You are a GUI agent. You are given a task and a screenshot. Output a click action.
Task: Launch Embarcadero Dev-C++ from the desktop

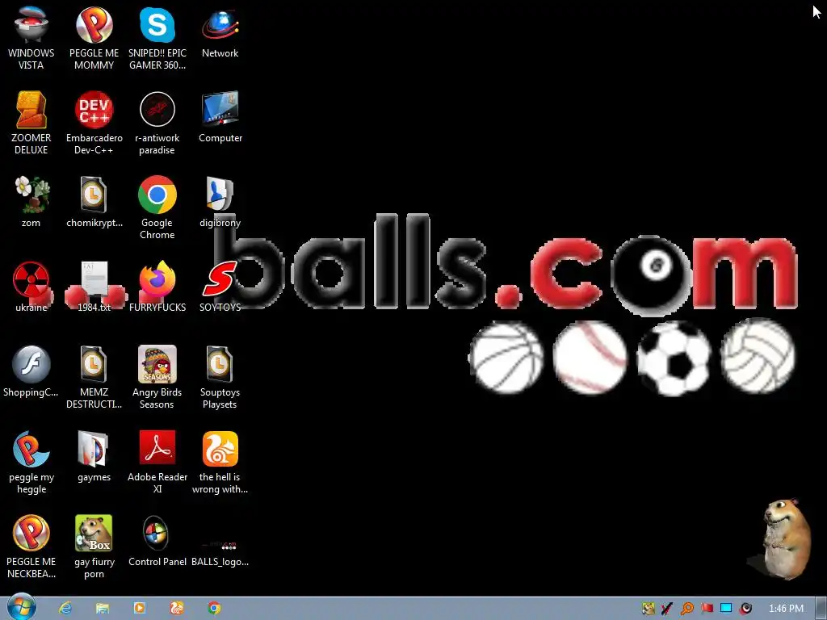point(94,123)
